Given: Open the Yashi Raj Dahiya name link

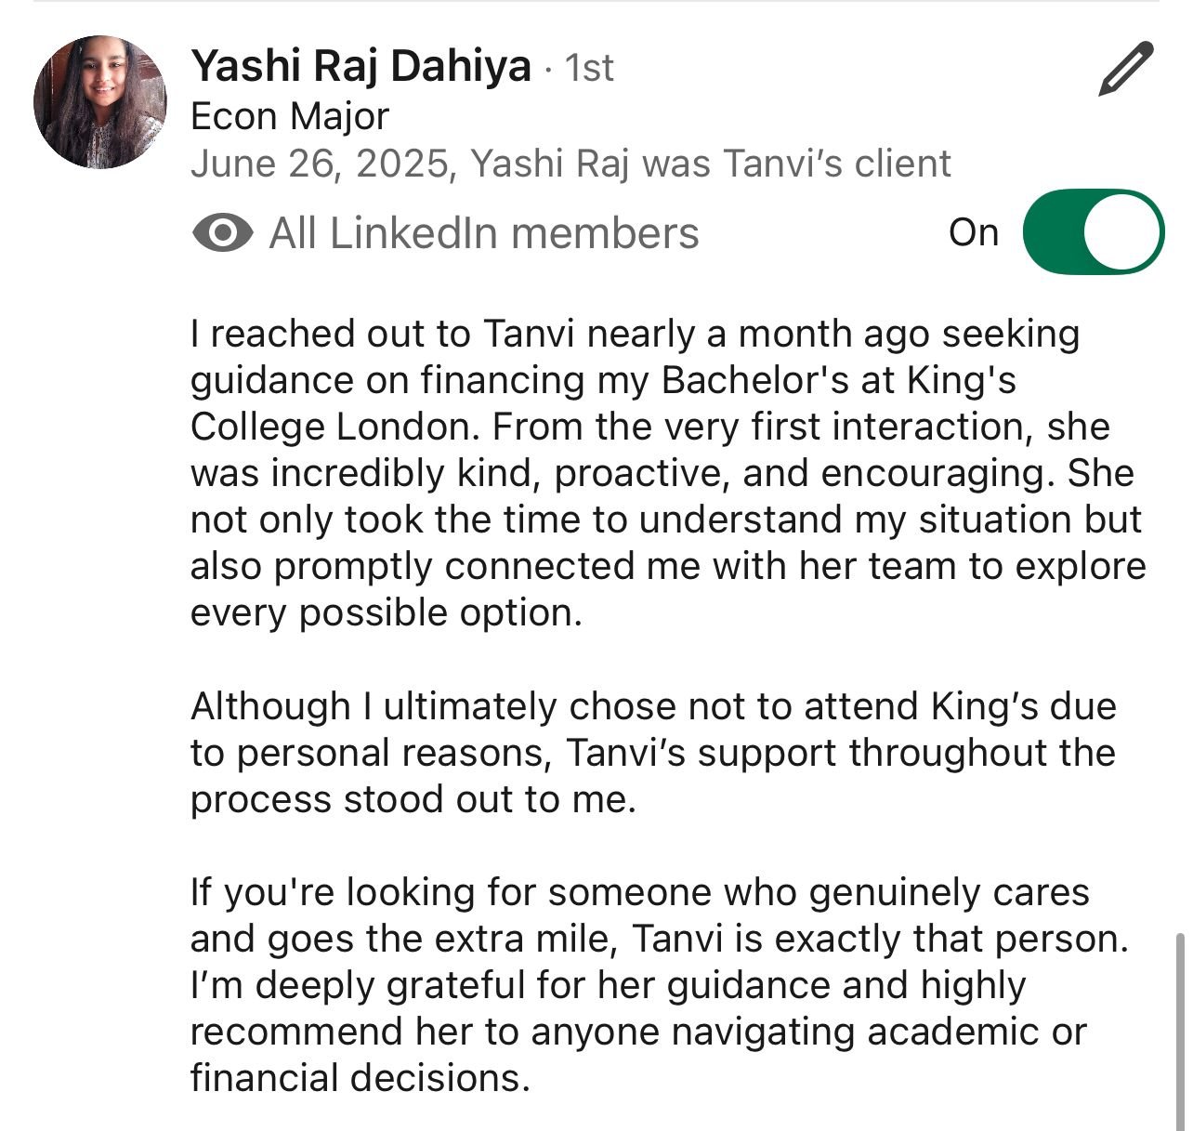Looking at the screenshot, I should [361, 67].
